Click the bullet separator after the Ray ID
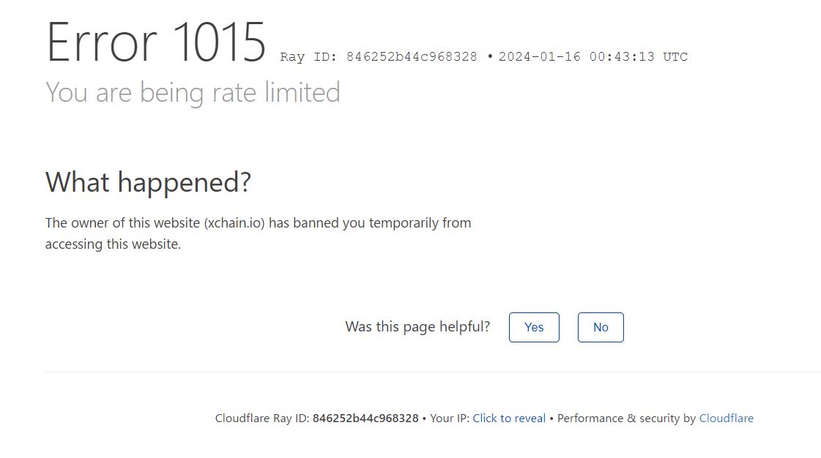821x458 pixels. (x=489, y=56)
